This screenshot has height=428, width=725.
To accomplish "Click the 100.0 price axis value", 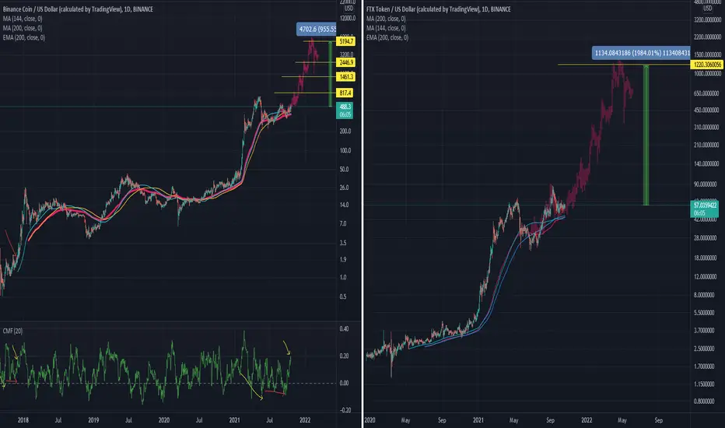I will pos(345,150).
